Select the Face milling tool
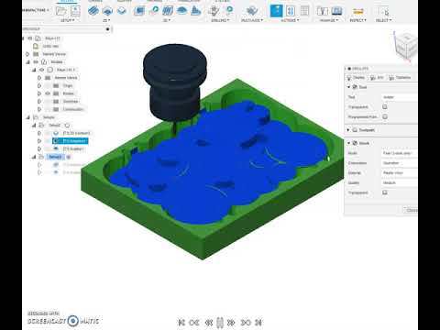440x330 pixels. click(122, 11)
